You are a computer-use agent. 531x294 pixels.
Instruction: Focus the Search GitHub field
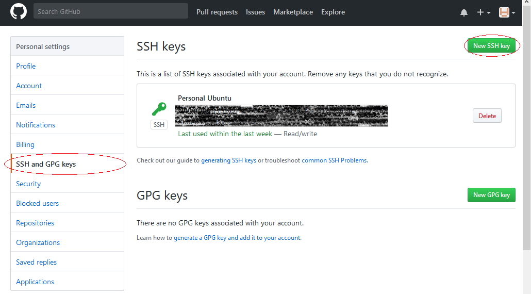[111, 11]
